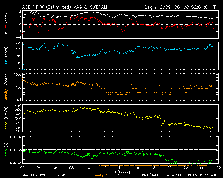This screenshot has width=223, height=178.
Task: Click the '380' tick on the Speed axis
Action: point(18,110)
